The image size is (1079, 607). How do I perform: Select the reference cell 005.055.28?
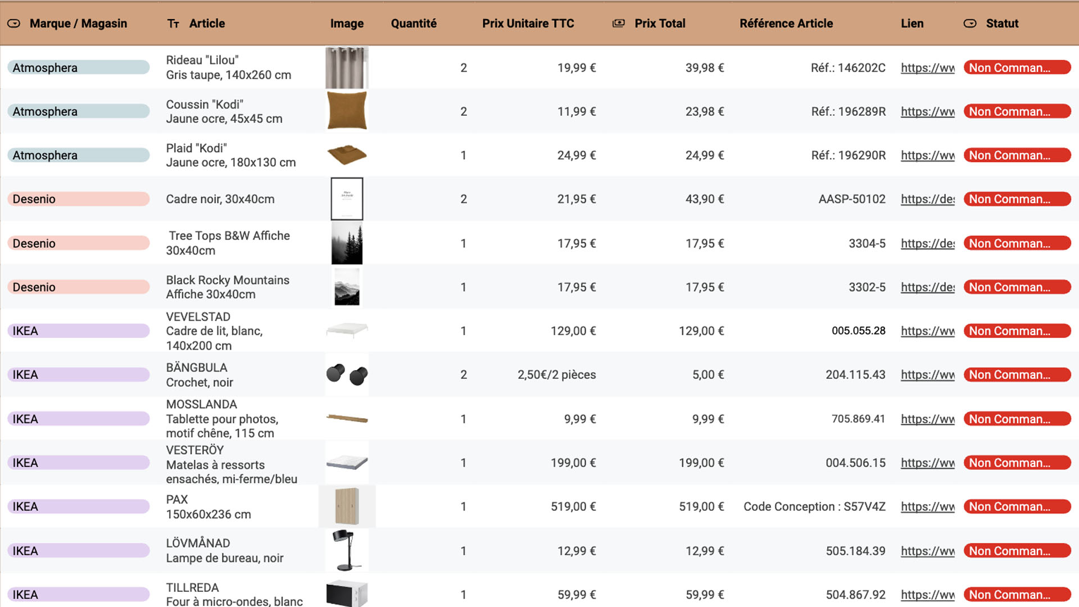coord(858,331)
